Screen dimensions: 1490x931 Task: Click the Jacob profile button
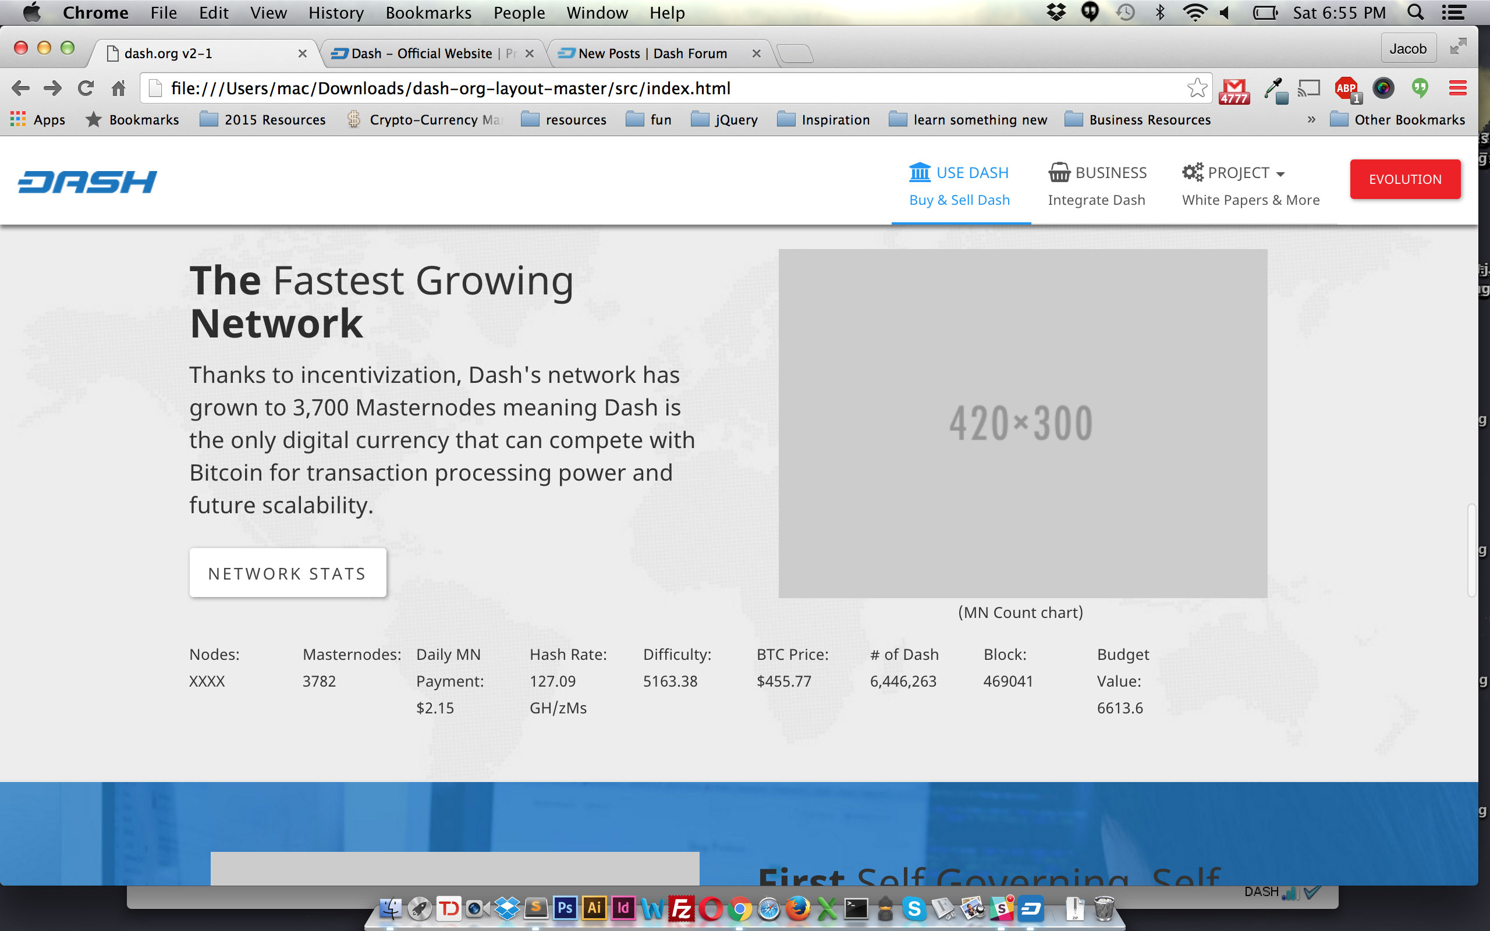click(1408, 49)
